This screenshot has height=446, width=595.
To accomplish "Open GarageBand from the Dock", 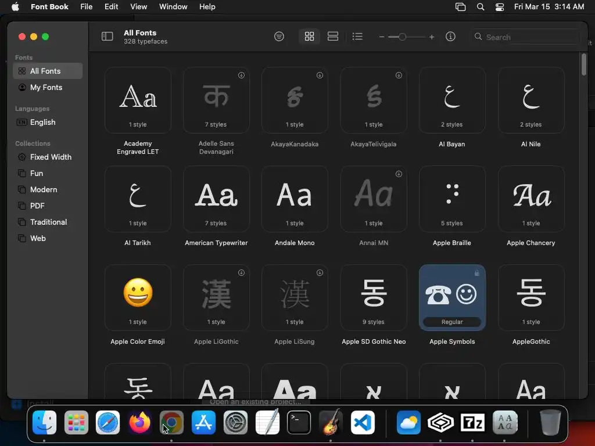I will point(331,422).
